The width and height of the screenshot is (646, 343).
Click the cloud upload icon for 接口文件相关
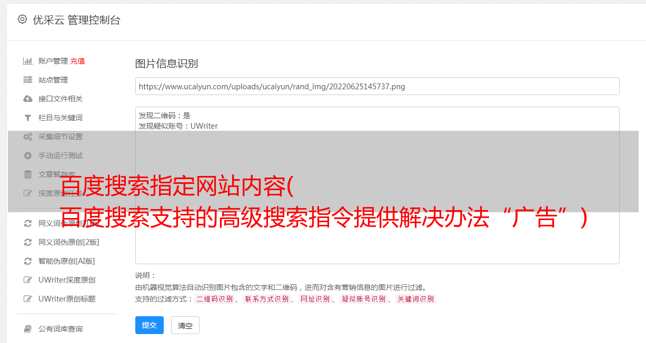click(28, 99)
